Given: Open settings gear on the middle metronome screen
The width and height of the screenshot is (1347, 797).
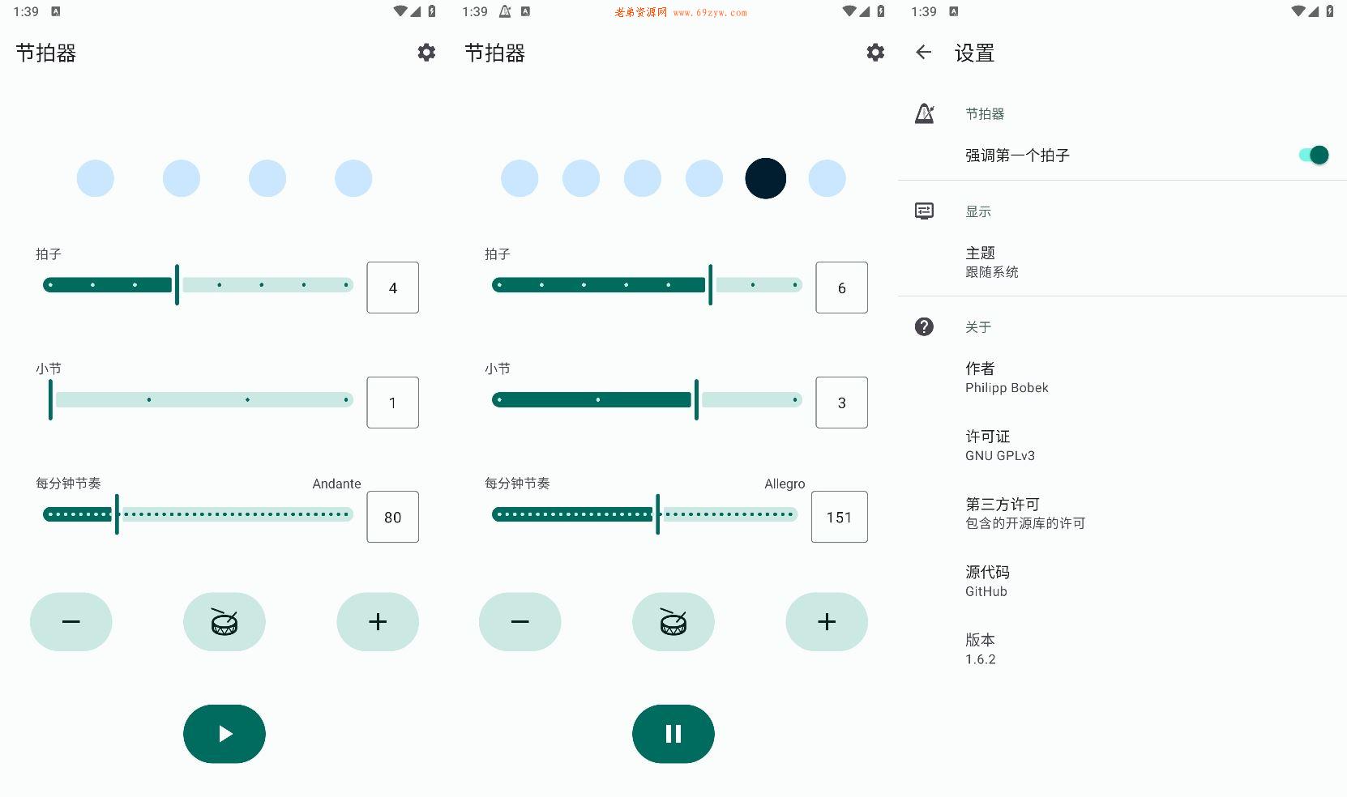Looking at the screenshot, I should point(875,53).
